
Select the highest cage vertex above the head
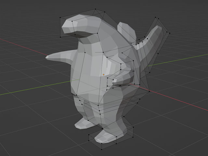click(x=95, y=9)
